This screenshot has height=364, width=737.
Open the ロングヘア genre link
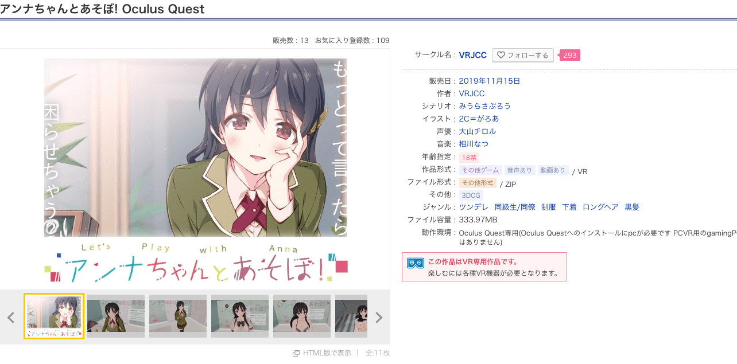point(600,207)
